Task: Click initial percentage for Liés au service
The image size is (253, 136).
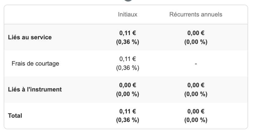Action: pos(127,42)
